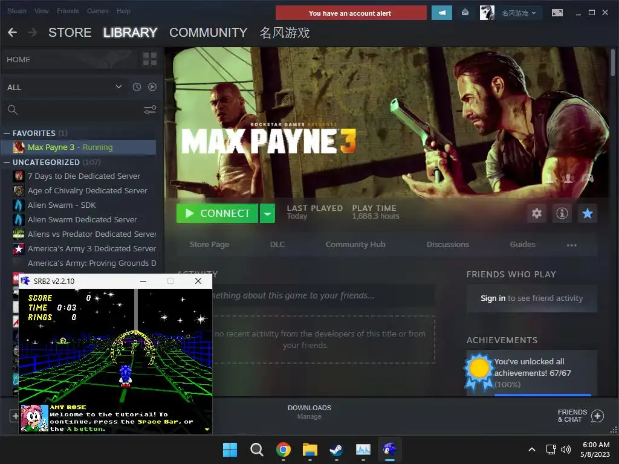
Task: Go to library HOME
Action: tap(18, 60)
